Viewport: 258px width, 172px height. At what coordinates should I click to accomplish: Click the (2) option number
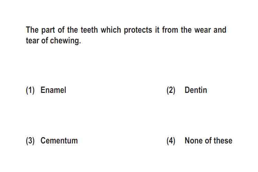pos(171,90)
